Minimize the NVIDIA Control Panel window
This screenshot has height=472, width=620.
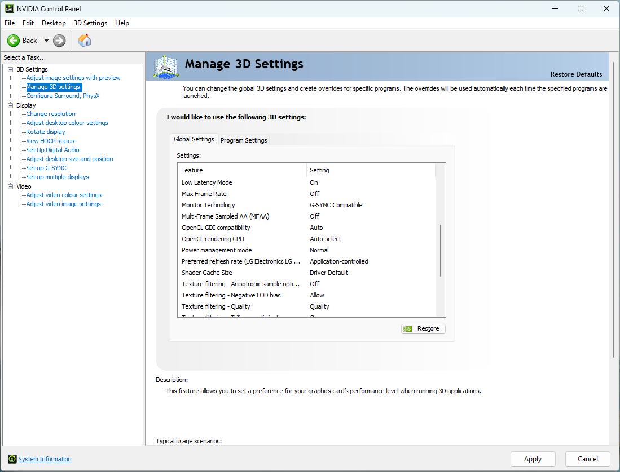click(555, 8)
